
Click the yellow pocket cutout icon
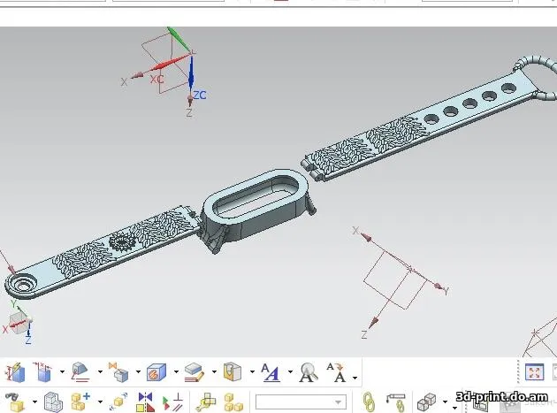pos(233,372)
